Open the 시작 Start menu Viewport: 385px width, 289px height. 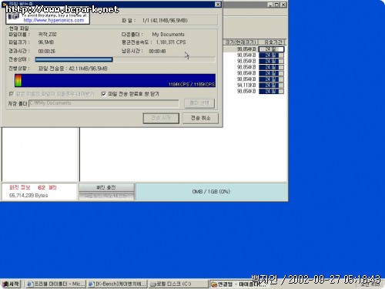click(11, 284)
